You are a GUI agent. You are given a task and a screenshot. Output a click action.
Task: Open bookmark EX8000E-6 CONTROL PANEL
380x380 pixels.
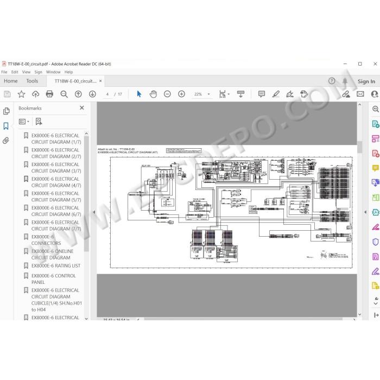(x=54, y=279)
